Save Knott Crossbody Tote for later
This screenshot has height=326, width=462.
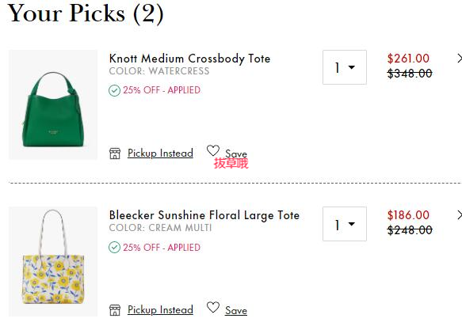[x=236, y=154]
